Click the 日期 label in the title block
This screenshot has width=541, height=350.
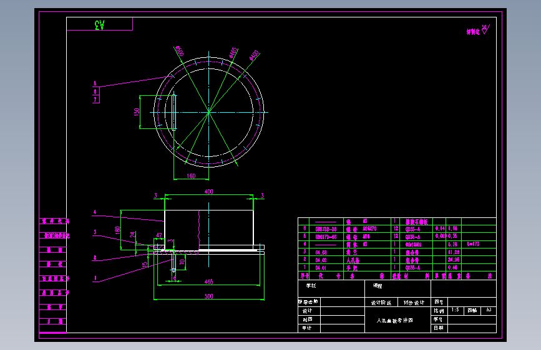point(439,328)
